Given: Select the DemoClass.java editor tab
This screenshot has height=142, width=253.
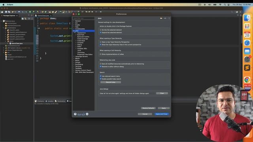Looking at the screenshot, I should coord(43,16).
